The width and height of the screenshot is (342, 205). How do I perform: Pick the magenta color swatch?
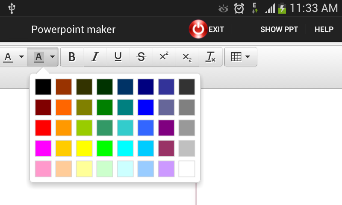43,148
